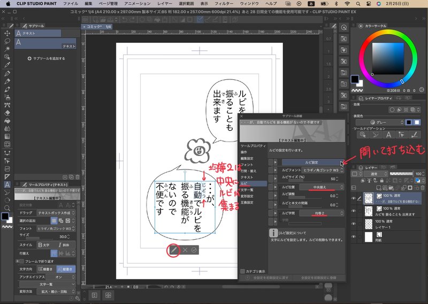The height and width of the screenshot is (304, 428).
Task: Select the Eraser tool in toolbar
Action: [x=7, y=113]
